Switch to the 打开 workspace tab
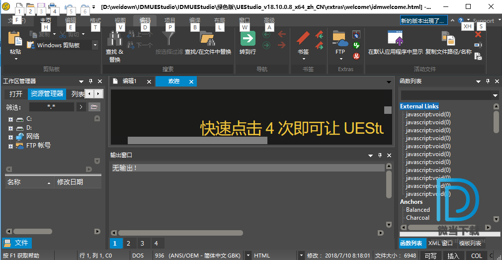The image size is (502, 260). [x=16, y=94]
